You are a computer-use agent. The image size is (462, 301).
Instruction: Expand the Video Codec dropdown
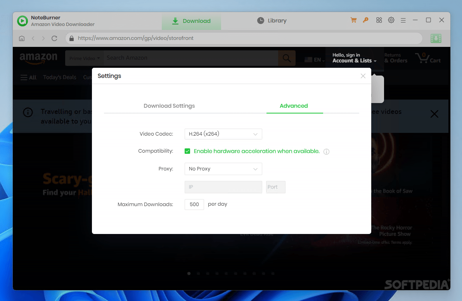point(223,134)
